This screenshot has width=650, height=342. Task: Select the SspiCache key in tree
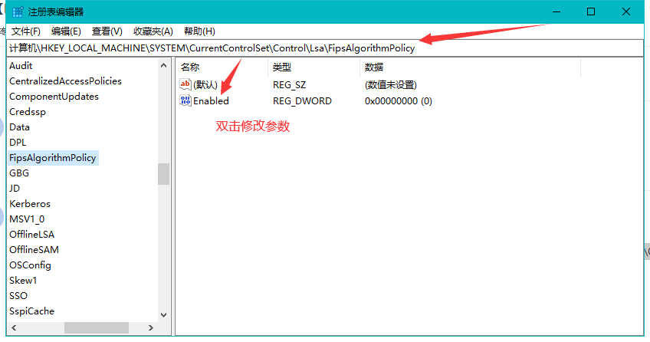(31, 311)
